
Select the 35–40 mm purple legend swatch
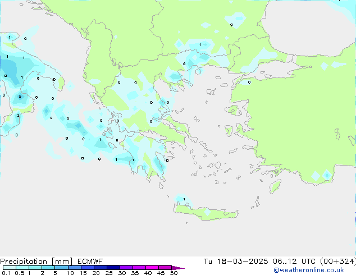(x=139, y=268)
